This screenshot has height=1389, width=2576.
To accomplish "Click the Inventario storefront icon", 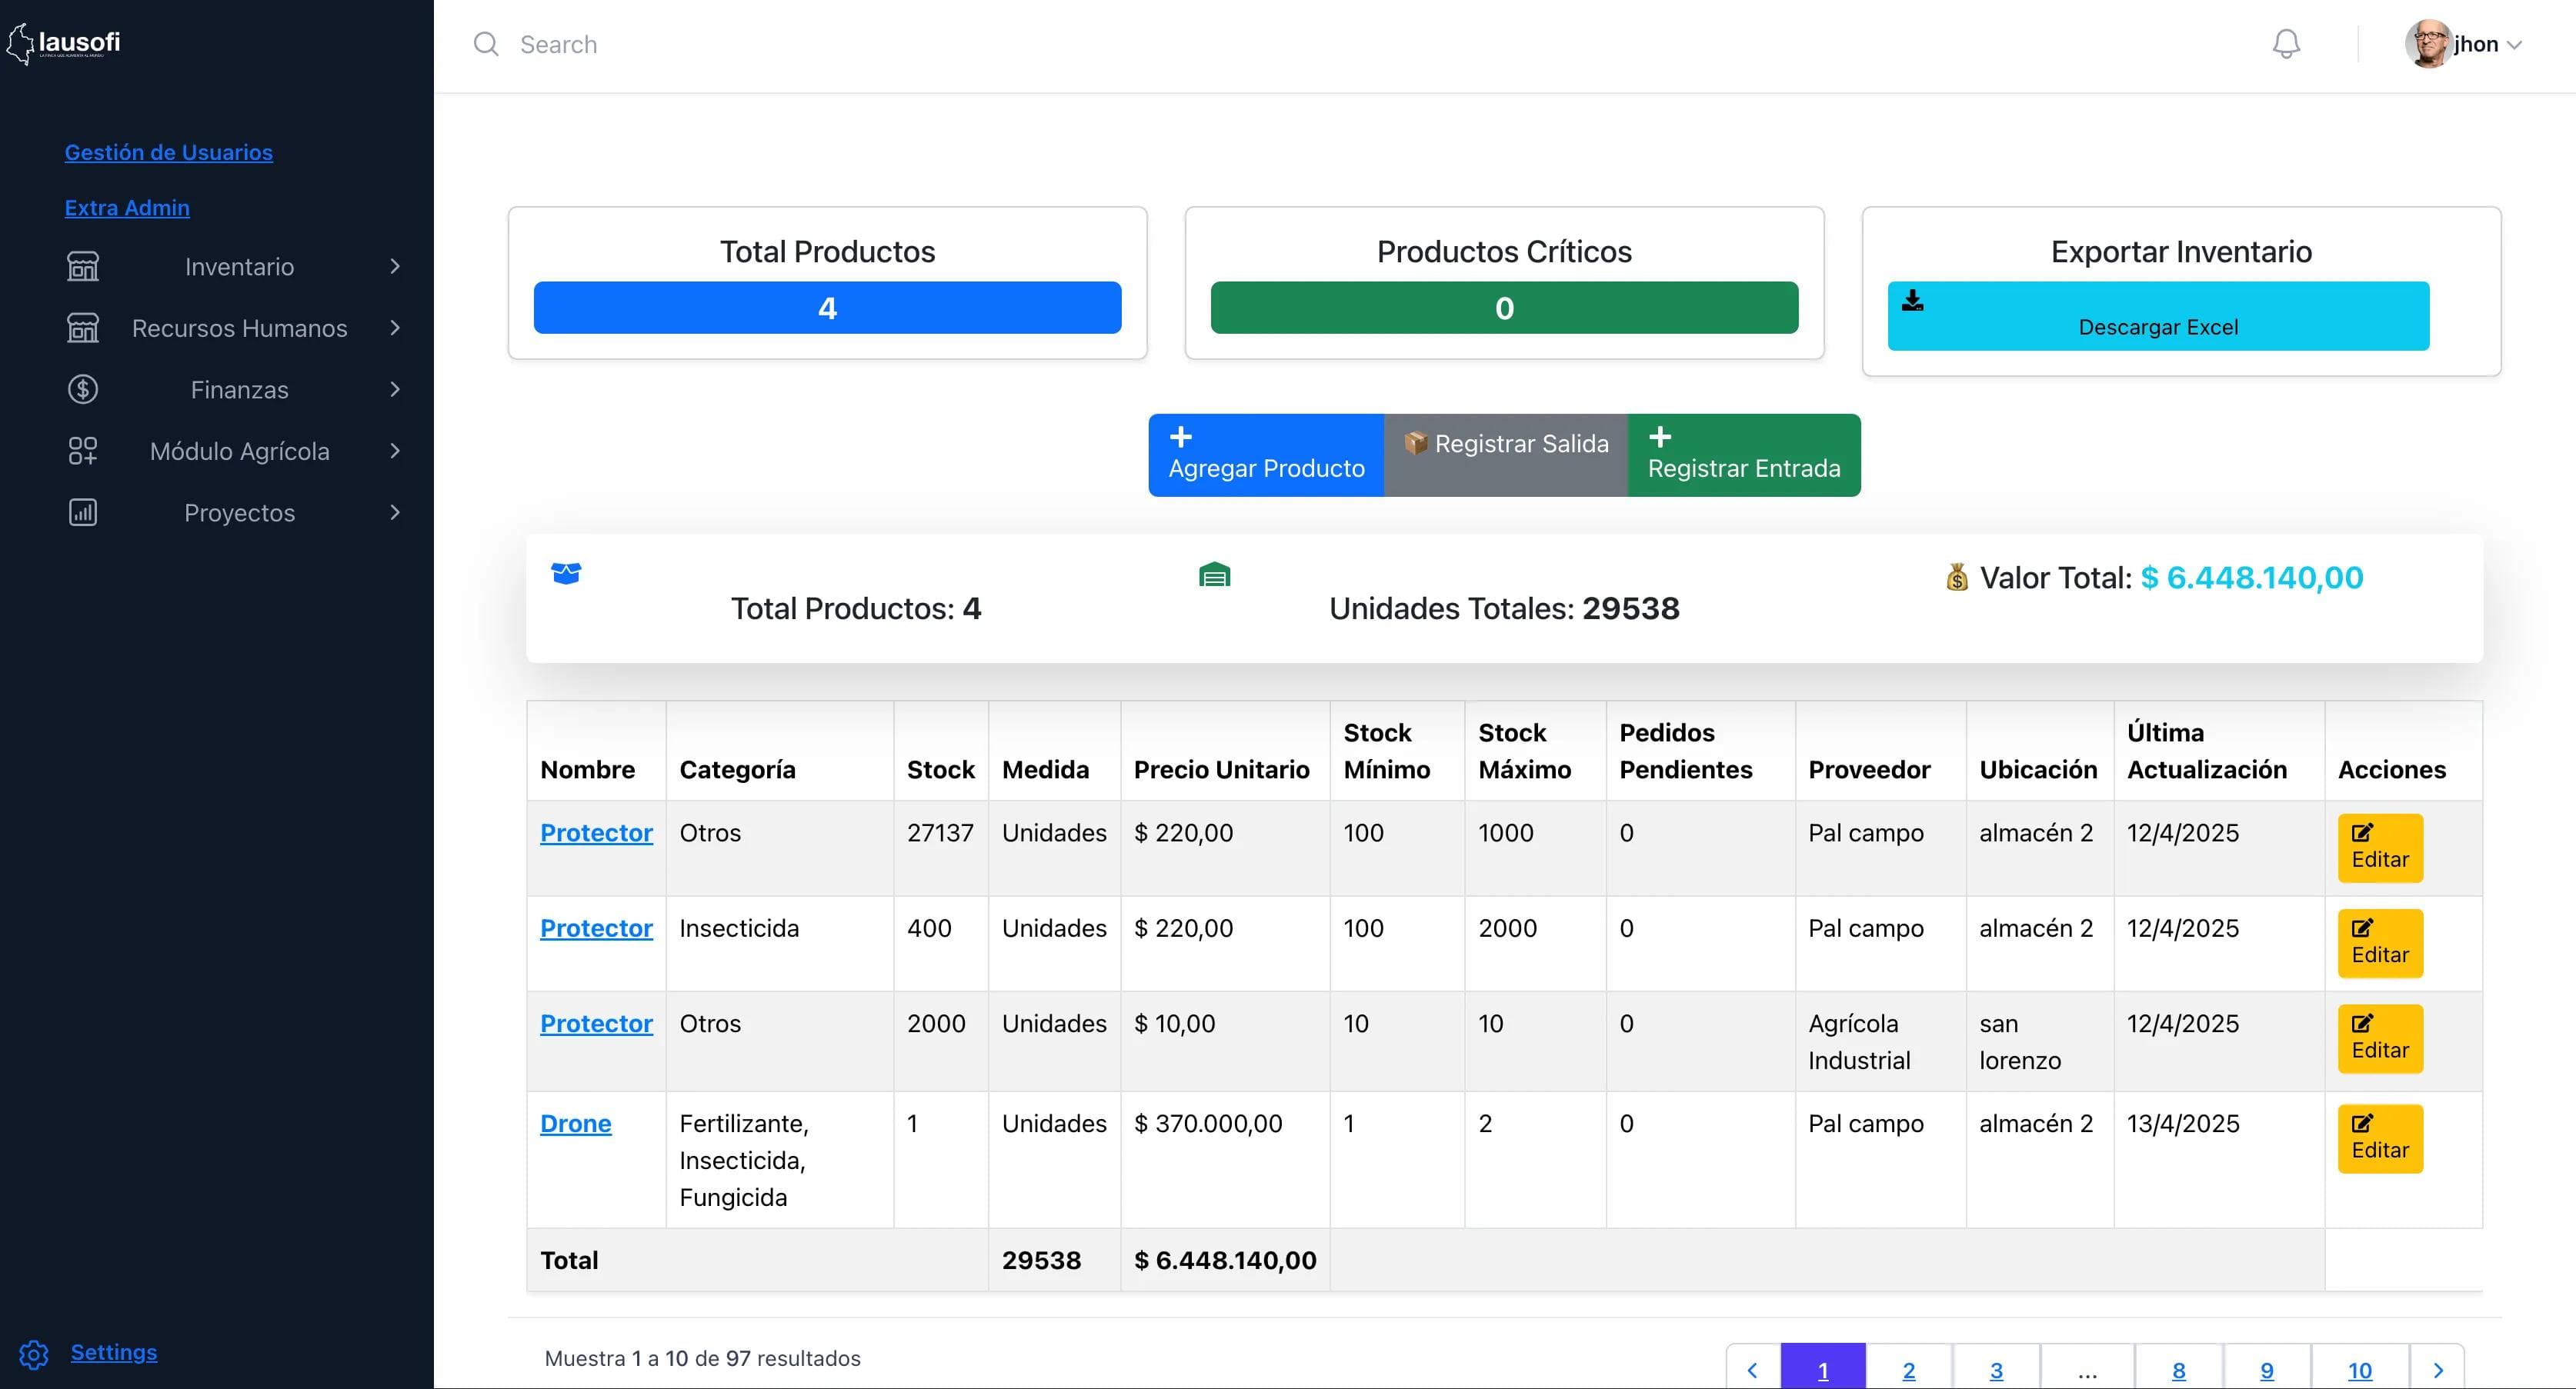I will 82,267.
